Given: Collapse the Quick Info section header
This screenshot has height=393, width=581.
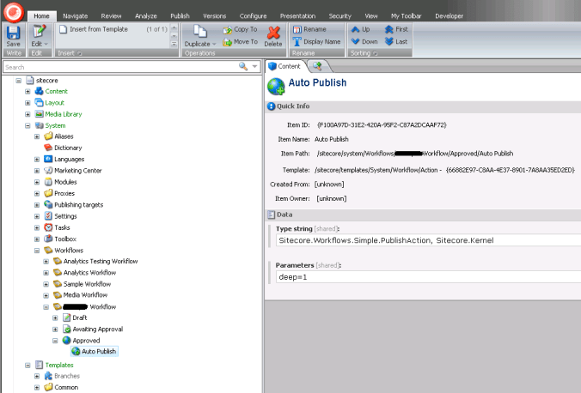Looking at the screenshot, I should pos(423,106).
